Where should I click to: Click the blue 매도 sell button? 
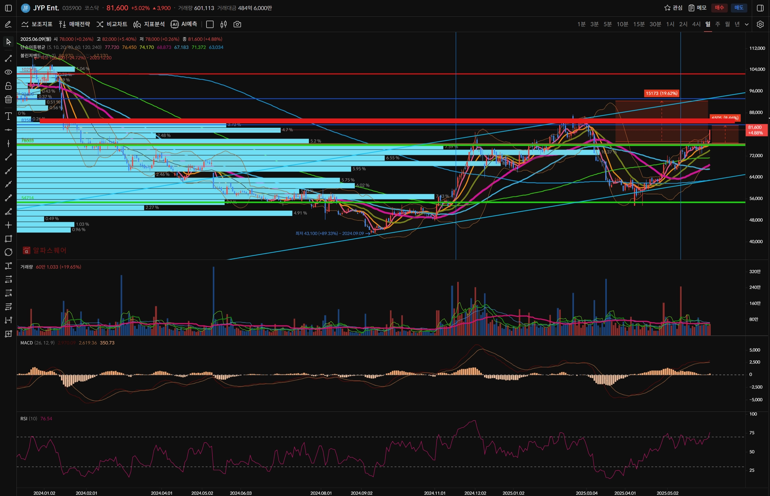click(739, 8)
